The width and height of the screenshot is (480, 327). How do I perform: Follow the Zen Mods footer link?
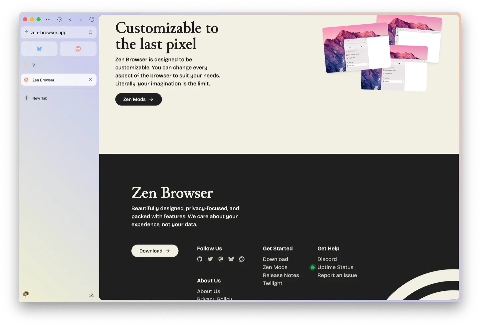tap(275, 267)
